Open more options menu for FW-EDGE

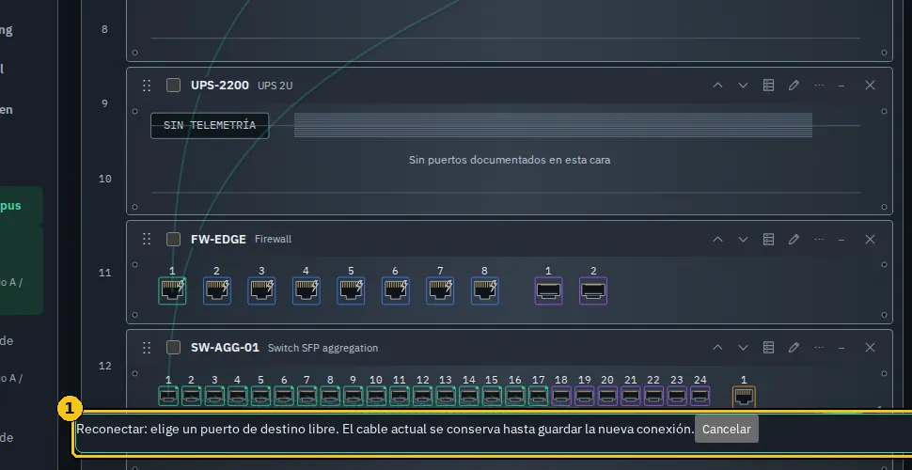pos(819,239)
